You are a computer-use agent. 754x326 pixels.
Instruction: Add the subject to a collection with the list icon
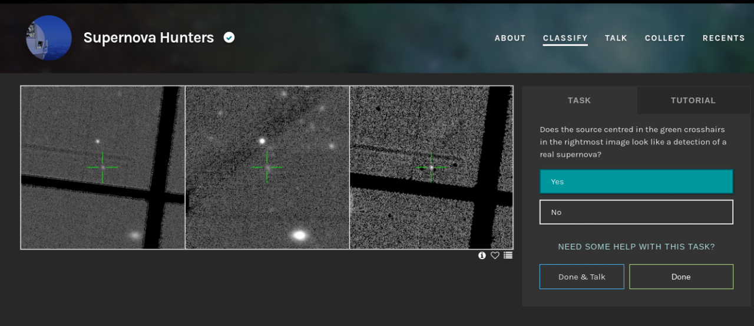tap(508, 256)
